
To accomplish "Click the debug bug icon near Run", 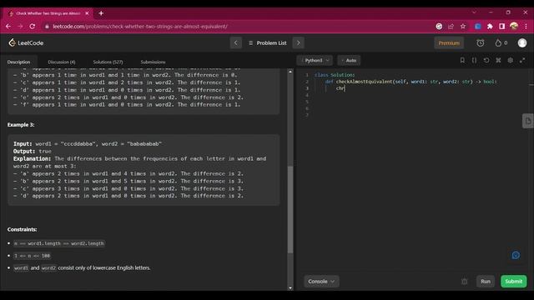I will pos(464,282).
